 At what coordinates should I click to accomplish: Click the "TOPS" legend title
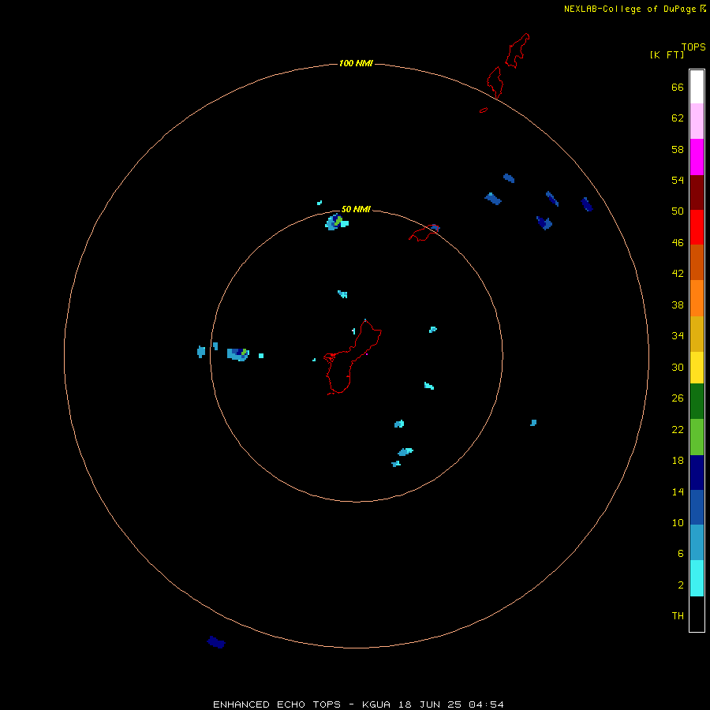click(693, 47)
